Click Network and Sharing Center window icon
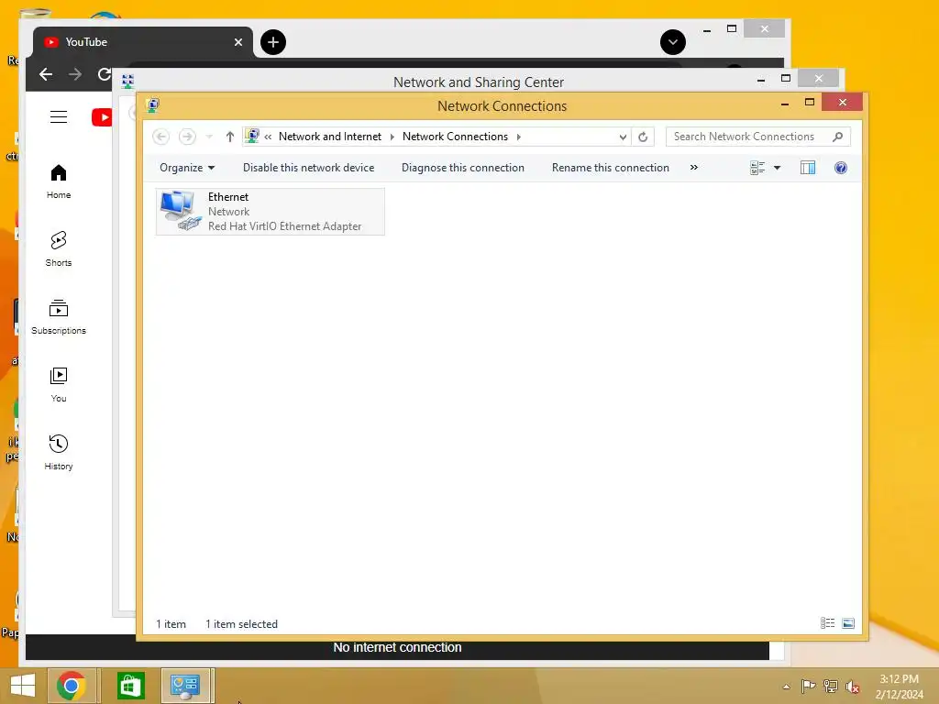 (127, 81)
